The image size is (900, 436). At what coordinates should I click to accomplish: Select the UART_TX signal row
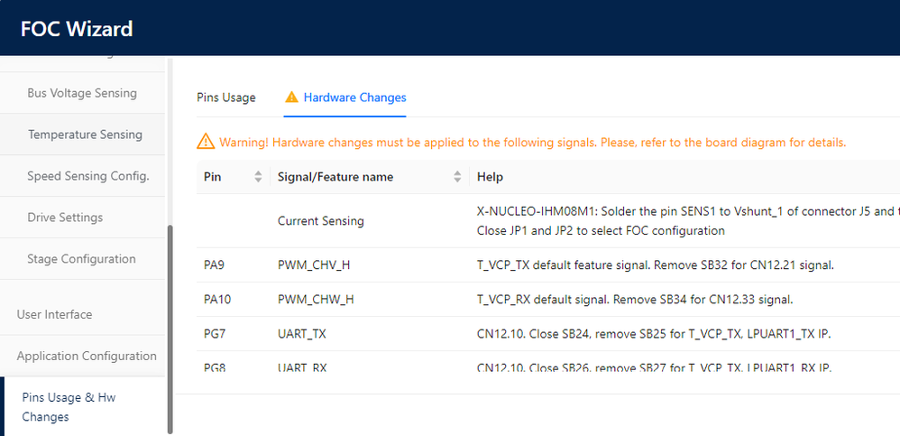[x=302, y=334]
